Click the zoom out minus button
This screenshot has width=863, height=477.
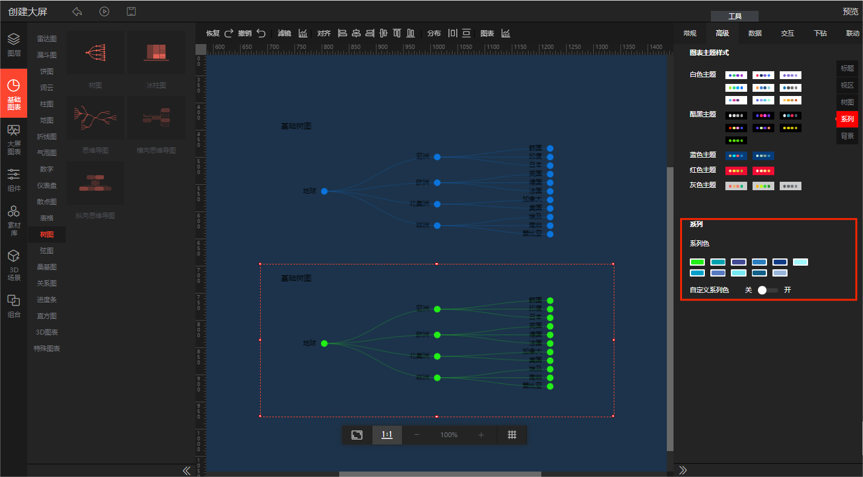click(416, 435)
